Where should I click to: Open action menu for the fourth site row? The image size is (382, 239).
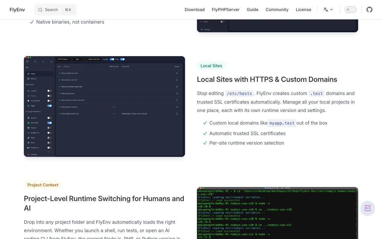coord(177,94)
